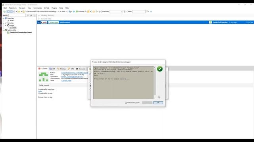Image resolution: width=254 pixels, height=142 pixels.
Task: Click the Child commit link
Action: 66,80
